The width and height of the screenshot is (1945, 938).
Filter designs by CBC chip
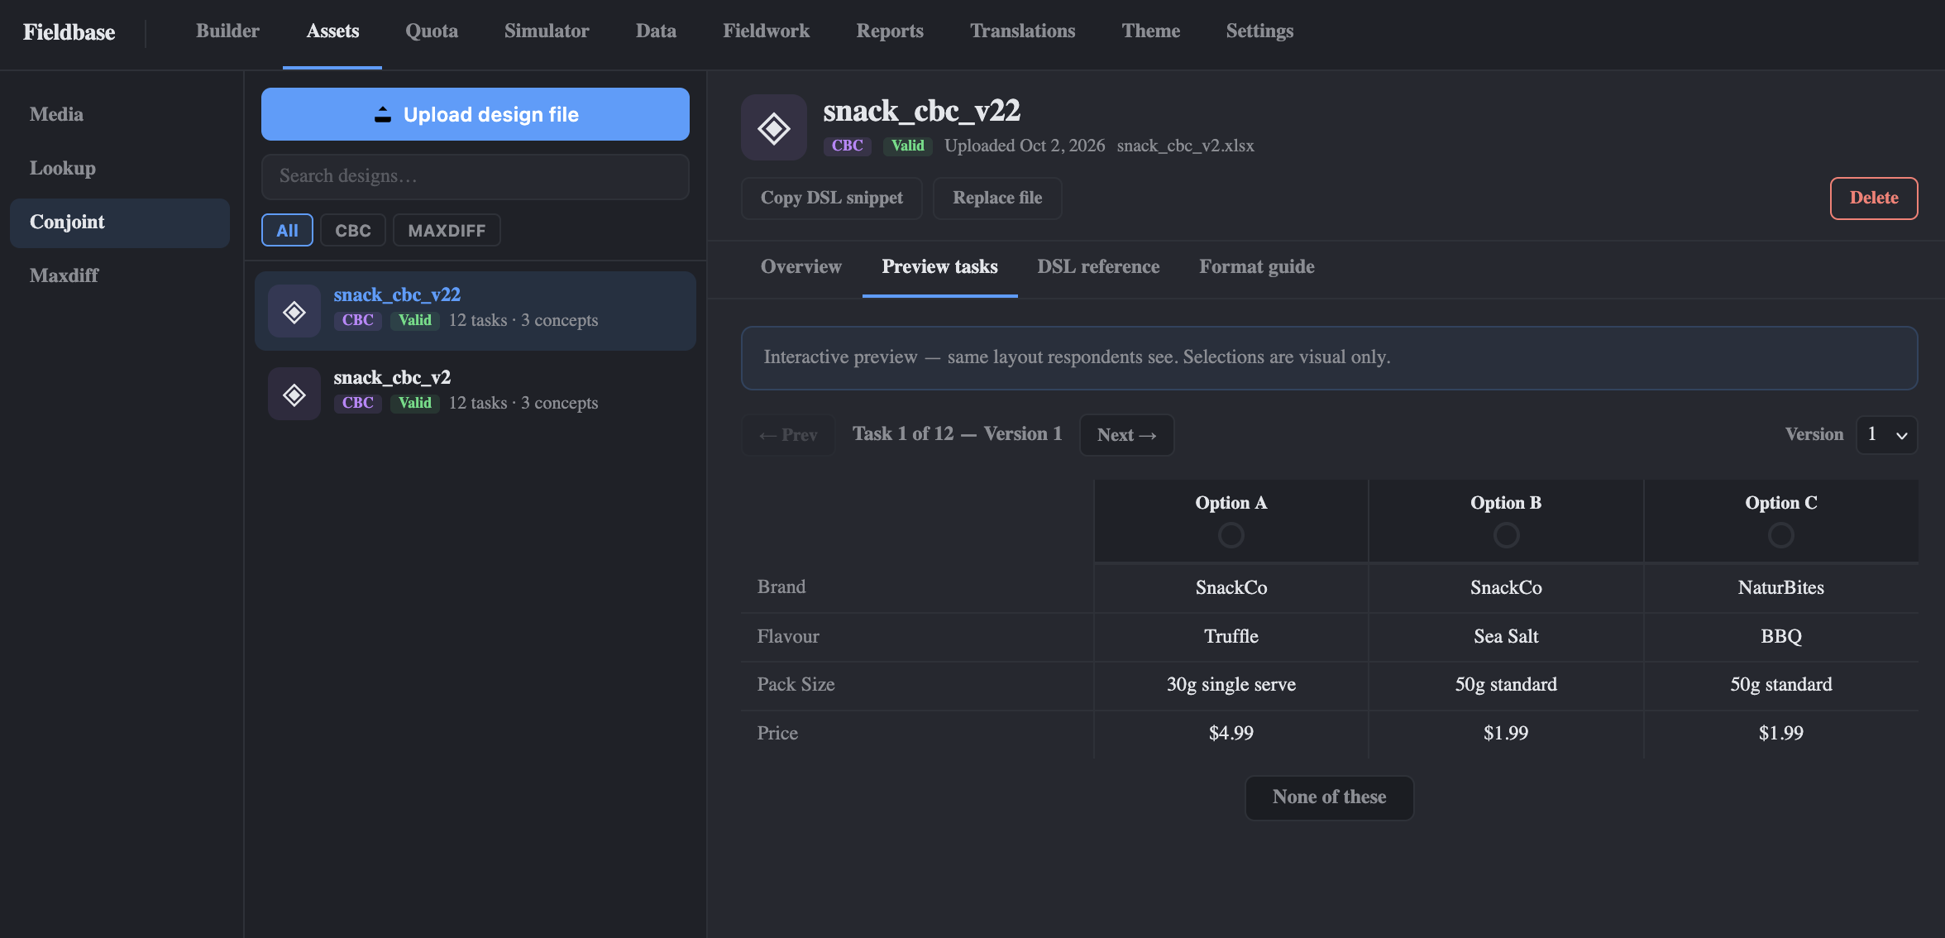(x=353, y=230)
